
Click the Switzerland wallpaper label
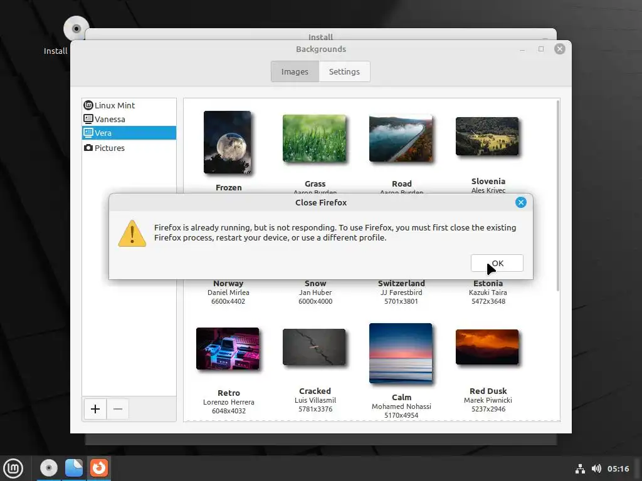pyautogui.click(x=401, y=284)
